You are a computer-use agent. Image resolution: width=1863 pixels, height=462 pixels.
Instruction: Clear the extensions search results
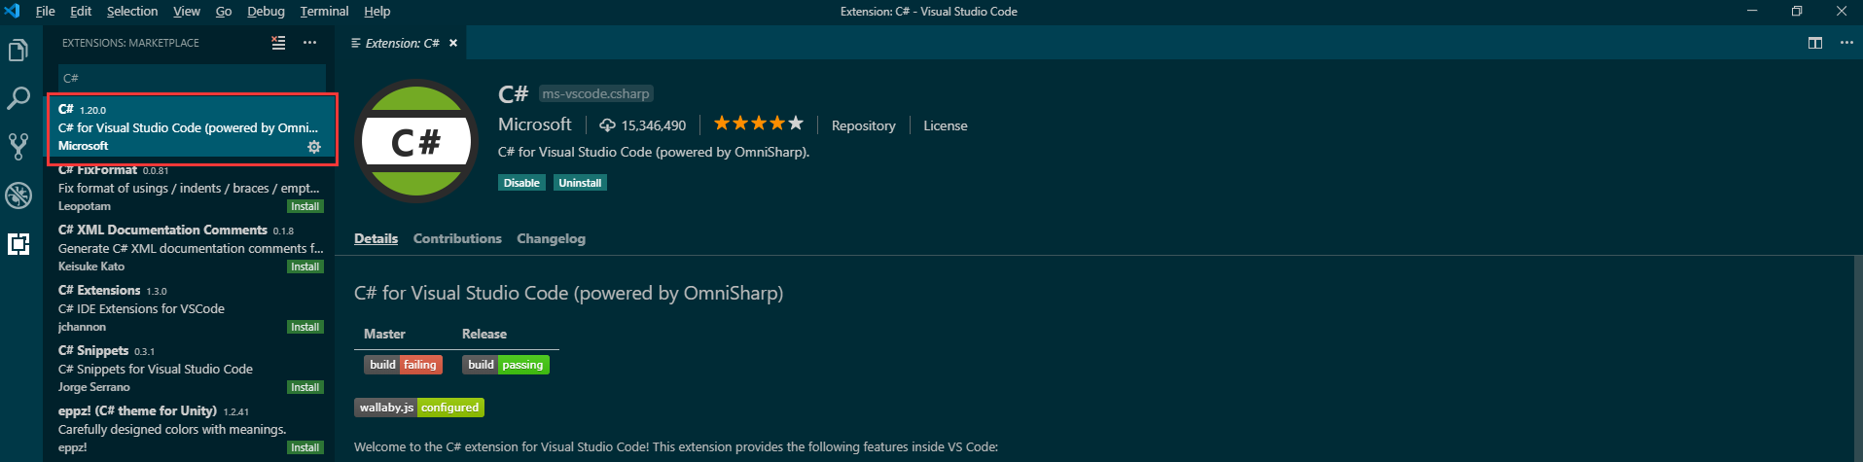pos(278,43)
